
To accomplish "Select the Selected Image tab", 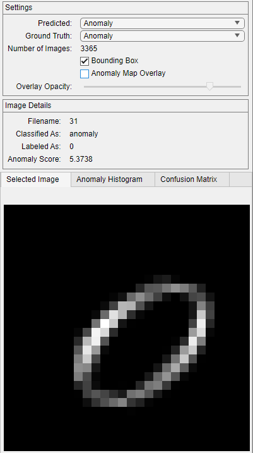I will pos(33,179).
